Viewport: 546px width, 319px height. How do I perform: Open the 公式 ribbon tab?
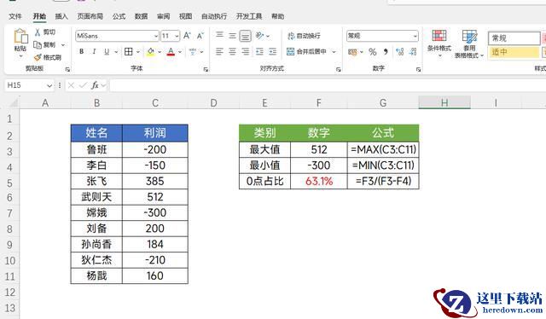(x=119, y=16)
